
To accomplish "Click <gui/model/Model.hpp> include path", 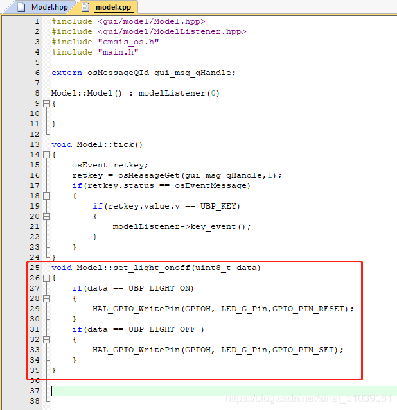I will tap(152, 21).
